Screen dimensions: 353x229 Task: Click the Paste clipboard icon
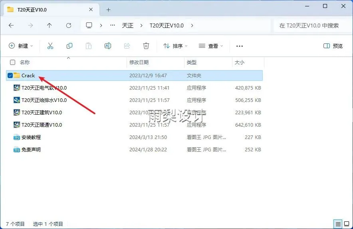[x=89, y=46]
